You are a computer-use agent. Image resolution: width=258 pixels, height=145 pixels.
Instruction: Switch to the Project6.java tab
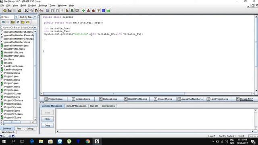point(54,99)
